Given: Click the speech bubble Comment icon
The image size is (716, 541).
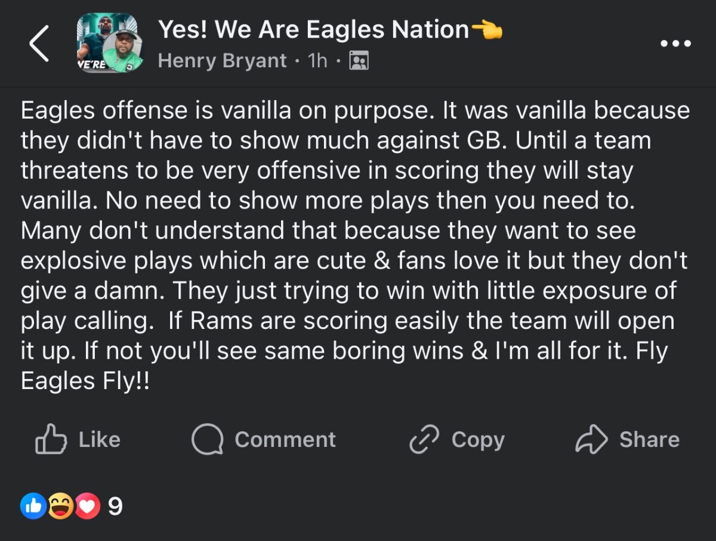Looking at the screenshot, I should click(x=207, y=440).
